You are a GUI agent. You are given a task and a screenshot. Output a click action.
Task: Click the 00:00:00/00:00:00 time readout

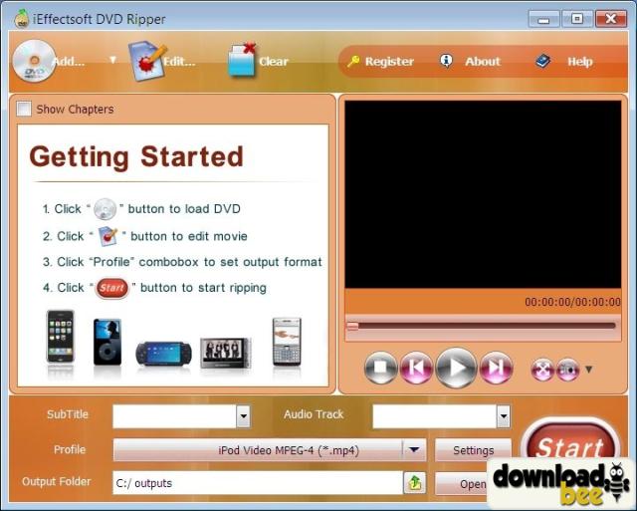tap(573, 302)
